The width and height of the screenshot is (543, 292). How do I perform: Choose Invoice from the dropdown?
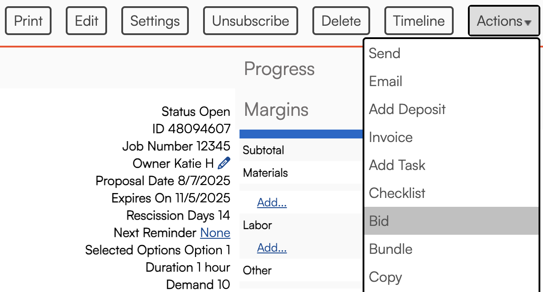391,137
